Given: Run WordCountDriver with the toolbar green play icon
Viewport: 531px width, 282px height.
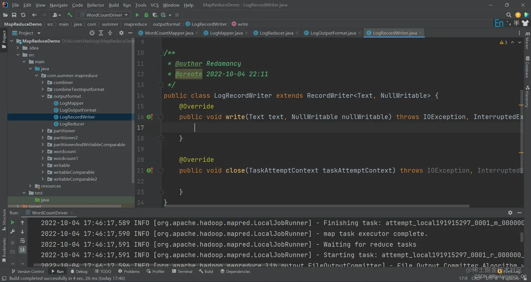Looking at the screenshot, I should [x=137, y=15].
